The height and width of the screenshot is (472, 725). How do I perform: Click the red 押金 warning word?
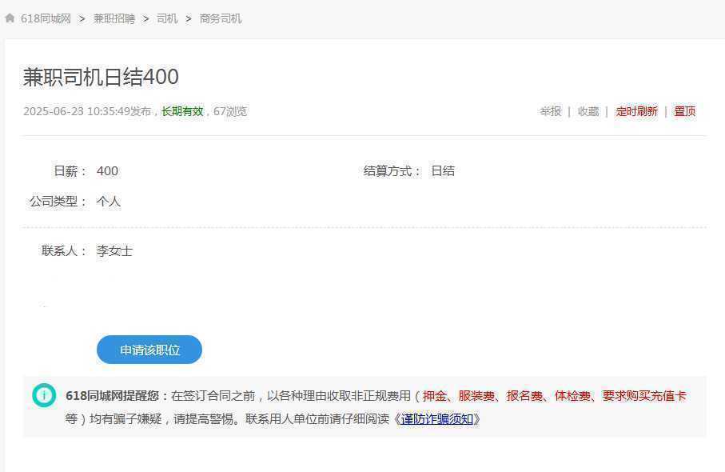point(434,396)
